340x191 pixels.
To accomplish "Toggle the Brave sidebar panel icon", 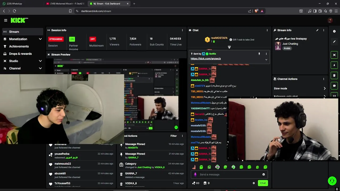I will click(315, 11).
